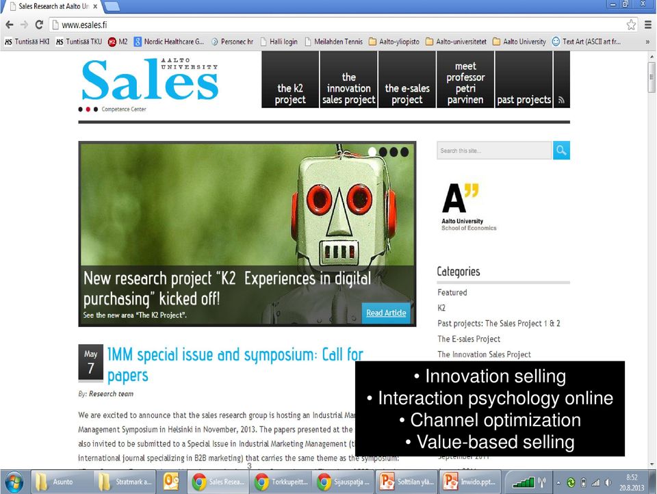Select the Sales Research at Aalto browser tab
This screenshot has height=494, width=657.
pos(53,6)
